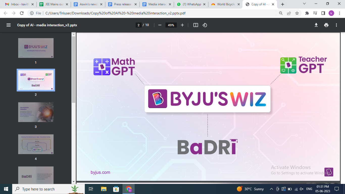Click the Fit to page icon

coord(195,25)
